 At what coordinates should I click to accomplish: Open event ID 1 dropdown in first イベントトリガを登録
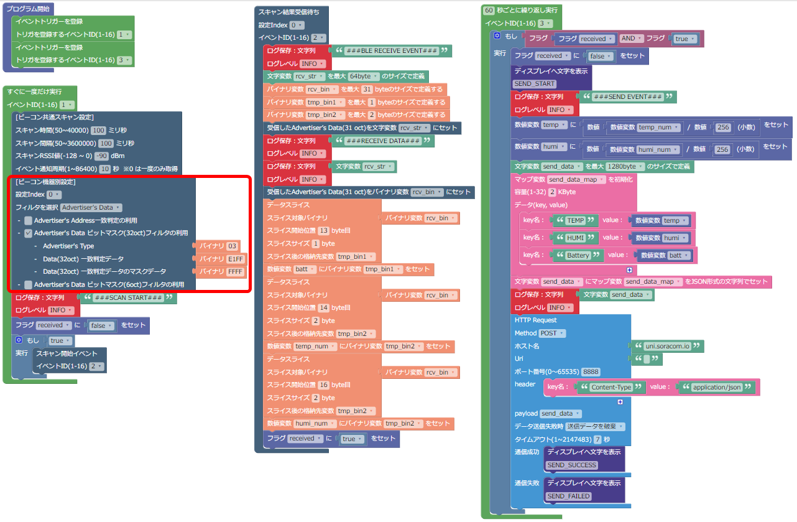124,35
